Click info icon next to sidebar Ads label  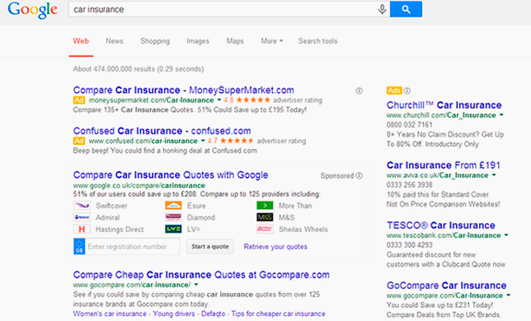407,91
